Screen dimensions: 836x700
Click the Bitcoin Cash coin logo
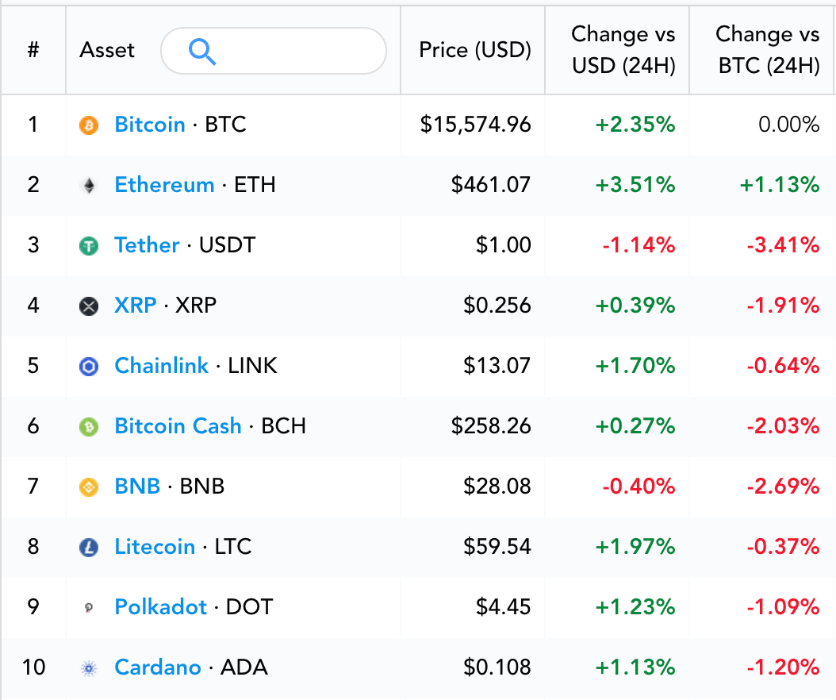tap(90, 426)
